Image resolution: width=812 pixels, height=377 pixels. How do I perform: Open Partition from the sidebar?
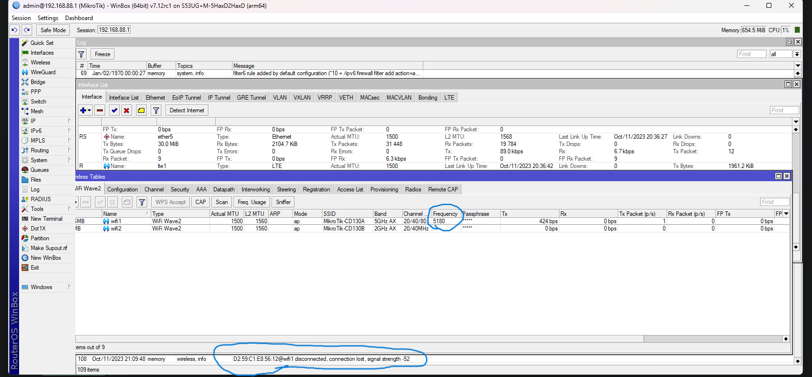[40, 238]
